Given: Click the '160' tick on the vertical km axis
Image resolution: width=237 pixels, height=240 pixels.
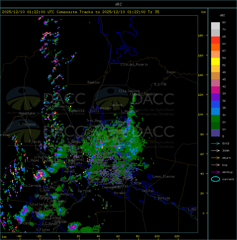Looking at the screenshot, I should pyautogui.click(x=201, y=55).
